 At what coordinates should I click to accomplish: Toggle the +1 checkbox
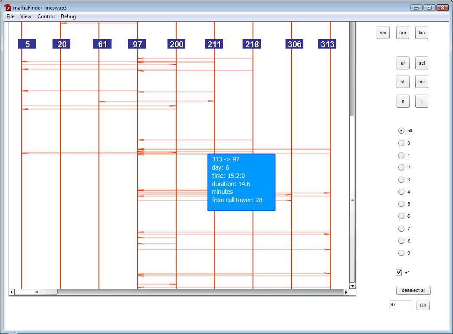tap(399, 272)
